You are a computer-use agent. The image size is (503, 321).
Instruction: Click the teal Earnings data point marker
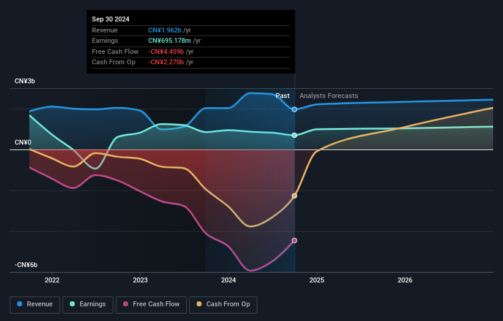pyautogui.click(x=294, y=135)
